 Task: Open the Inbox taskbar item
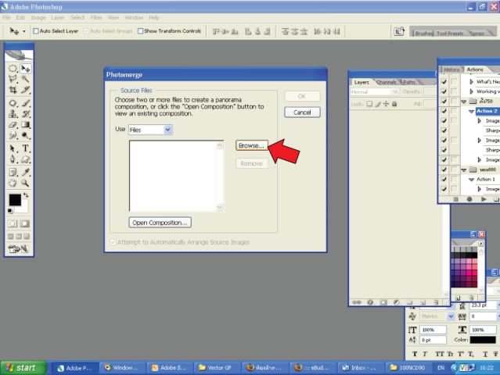pos(361,368)
